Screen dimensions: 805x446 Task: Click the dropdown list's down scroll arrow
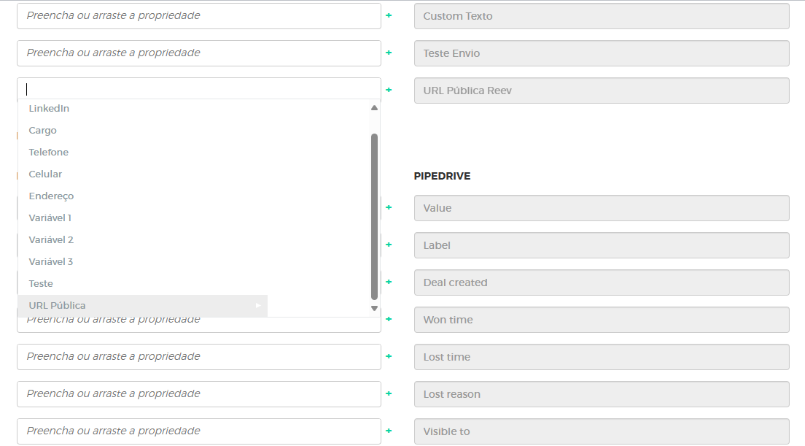[x=374, y=309]
